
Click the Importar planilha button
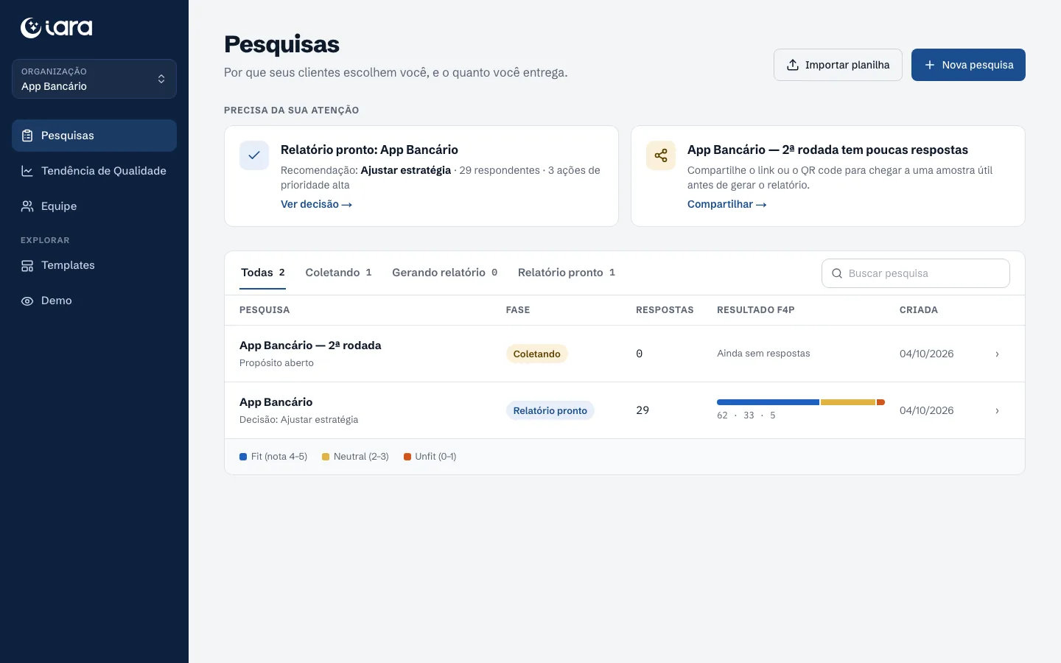838,65
